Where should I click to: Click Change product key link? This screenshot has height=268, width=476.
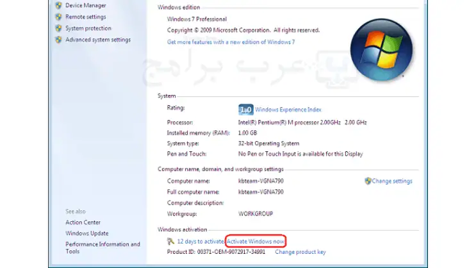pyautogui.click(x=300, y=252)
